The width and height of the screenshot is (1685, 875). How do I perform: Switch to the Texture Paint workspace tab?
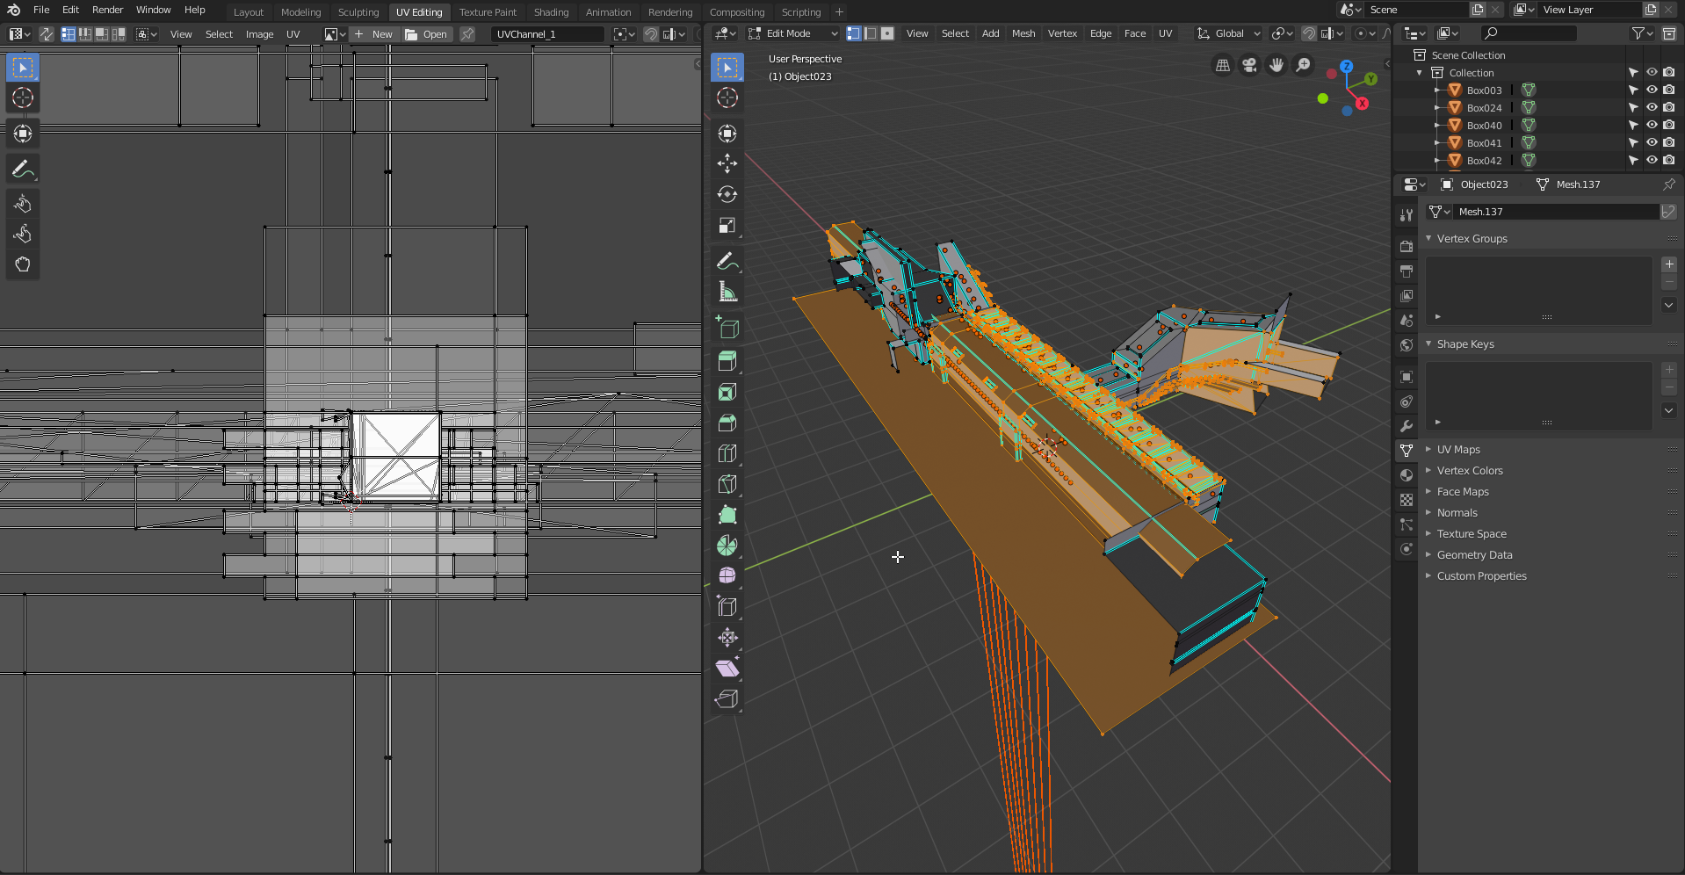coord(488,12)
